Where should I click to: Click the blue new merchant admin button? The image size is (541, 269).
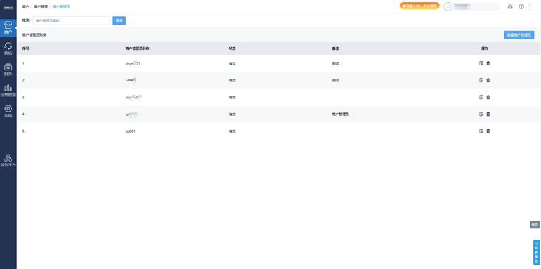[519, 35]
